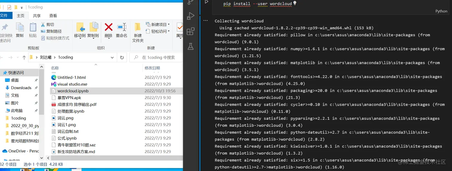Select file 词云自制.txt

tap(68, 131)
